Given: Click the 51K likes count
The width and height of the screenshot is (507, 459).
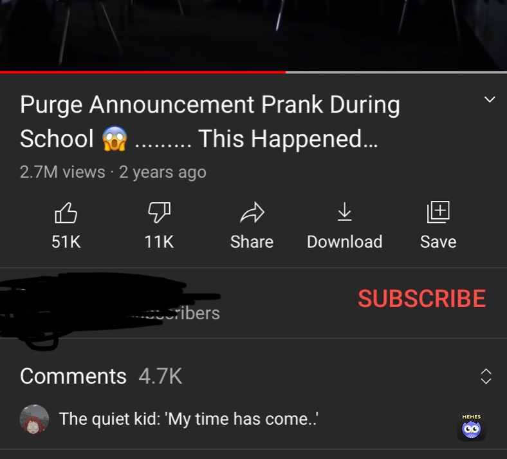Looking at the screenshot, I should (x=66, y=241).
